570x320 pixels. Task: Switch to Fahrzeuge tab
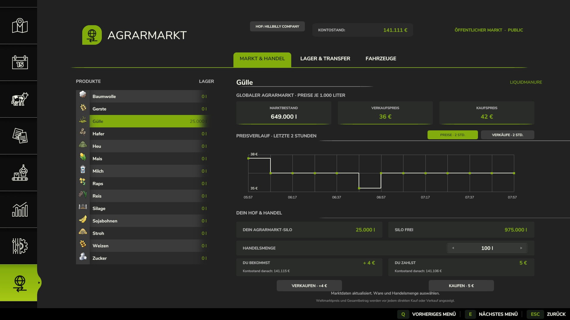(x=381, y=59)
